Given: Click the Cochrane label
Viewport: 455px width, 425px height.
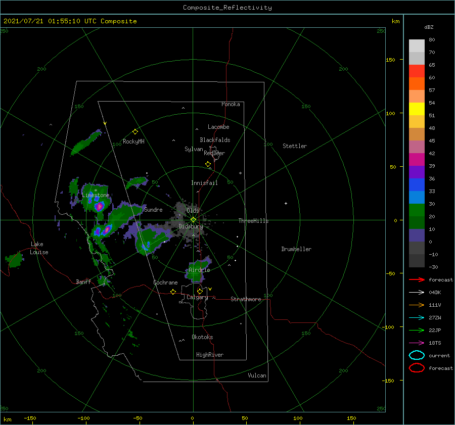Looking at the screenshot, I should (x=165, y=282).
